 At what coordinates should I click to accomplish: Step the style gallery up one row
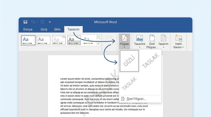[x=98, y=37]
